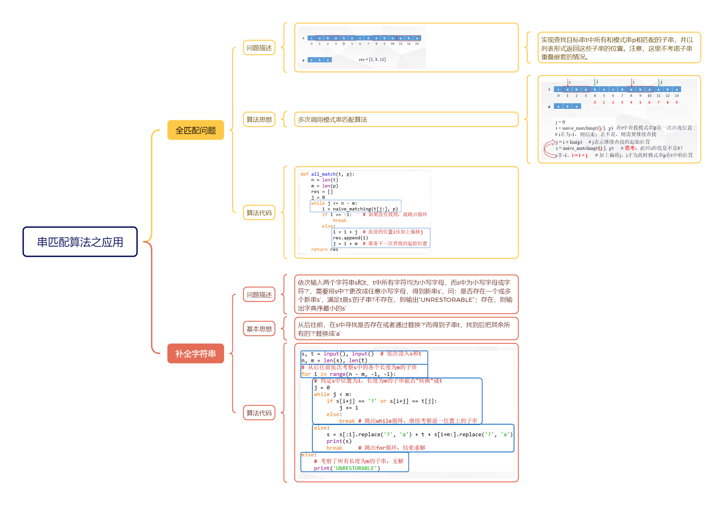Open the string t and p diagram thumbnail
Image resolution: width=724 pixels, height=505 pixels.
(x=362, y=48)
